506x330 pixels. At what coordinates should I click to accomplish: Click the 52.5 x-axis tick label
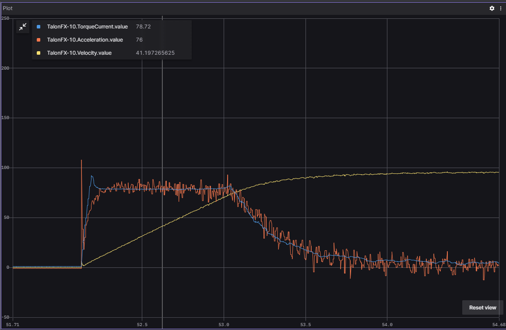pos(142,324)
